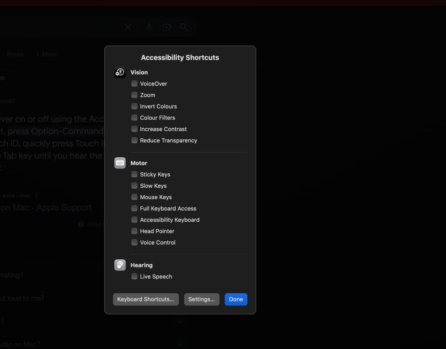This screenshot has width=446, height=349.
Task: Open three-dot menu beside guide › mac
Action: point(37,196)
